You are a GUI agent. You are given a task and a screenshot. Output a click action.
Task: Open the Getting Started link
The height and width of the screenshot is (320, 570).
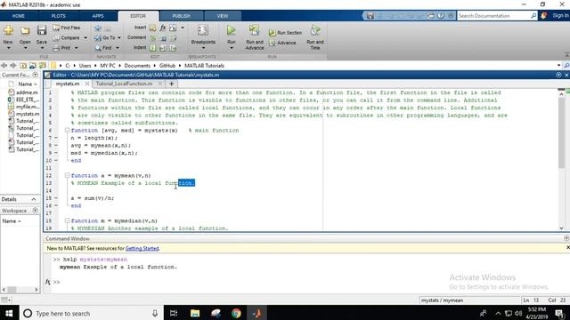142,249
